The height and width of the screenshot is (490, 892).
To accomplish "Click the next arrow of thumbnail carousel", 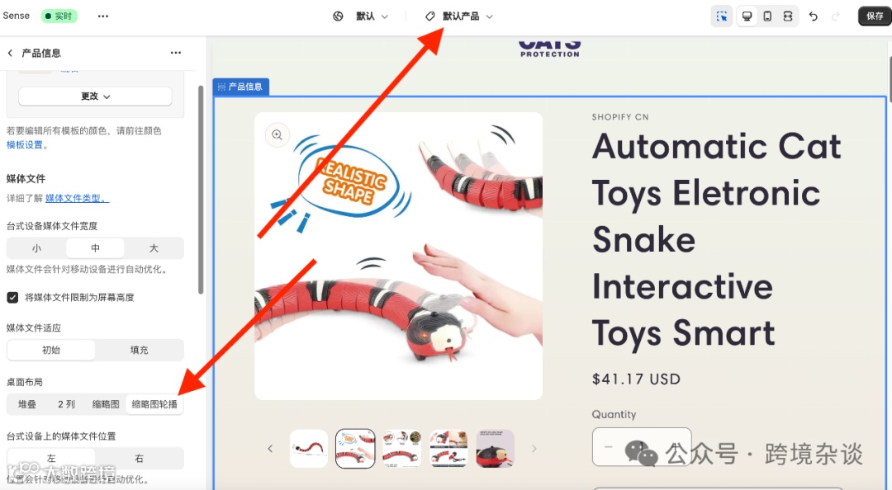I will [534, 449].
